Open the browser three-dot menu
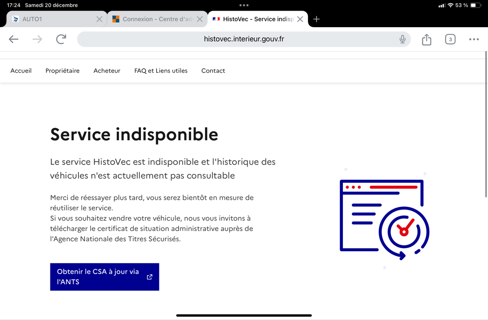The image size is (488, 320). click(474, 39)
